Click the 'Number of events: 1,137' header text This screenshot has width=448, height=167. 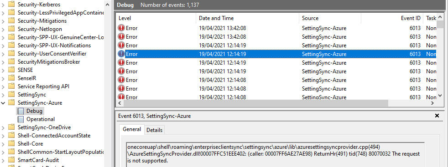(x=170, y=5)
